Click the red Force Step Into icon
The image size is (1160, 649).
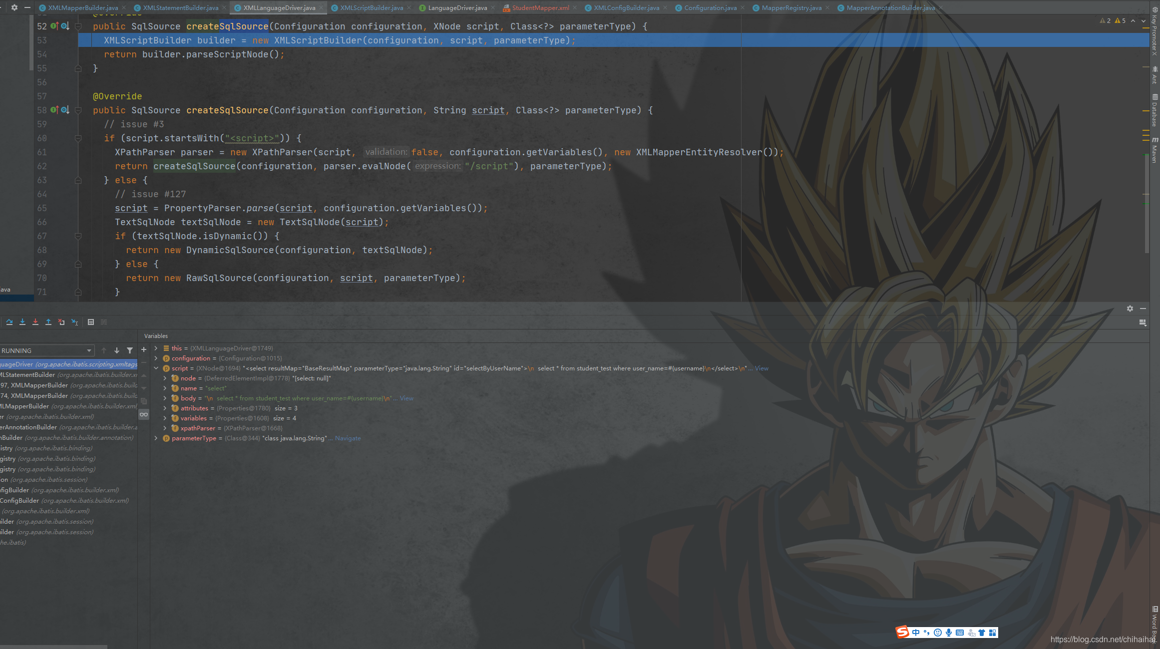35,322
